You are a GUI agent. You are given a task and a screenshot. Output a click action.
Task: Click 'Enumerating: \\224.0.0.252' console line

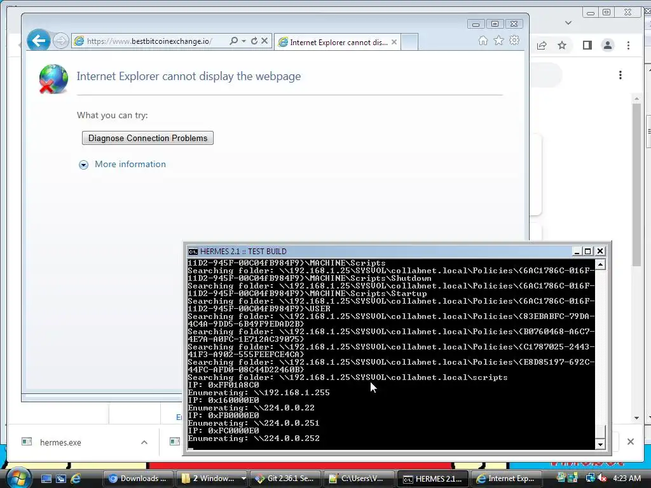254,438
